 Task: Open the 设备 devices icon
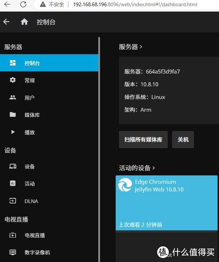tap(13, 166)
